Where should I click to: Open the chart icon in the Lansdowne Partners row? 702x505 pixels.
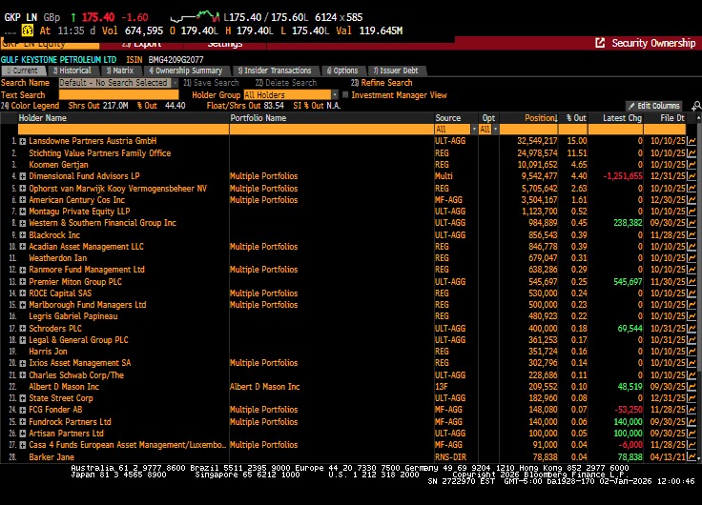pos(692,141)
